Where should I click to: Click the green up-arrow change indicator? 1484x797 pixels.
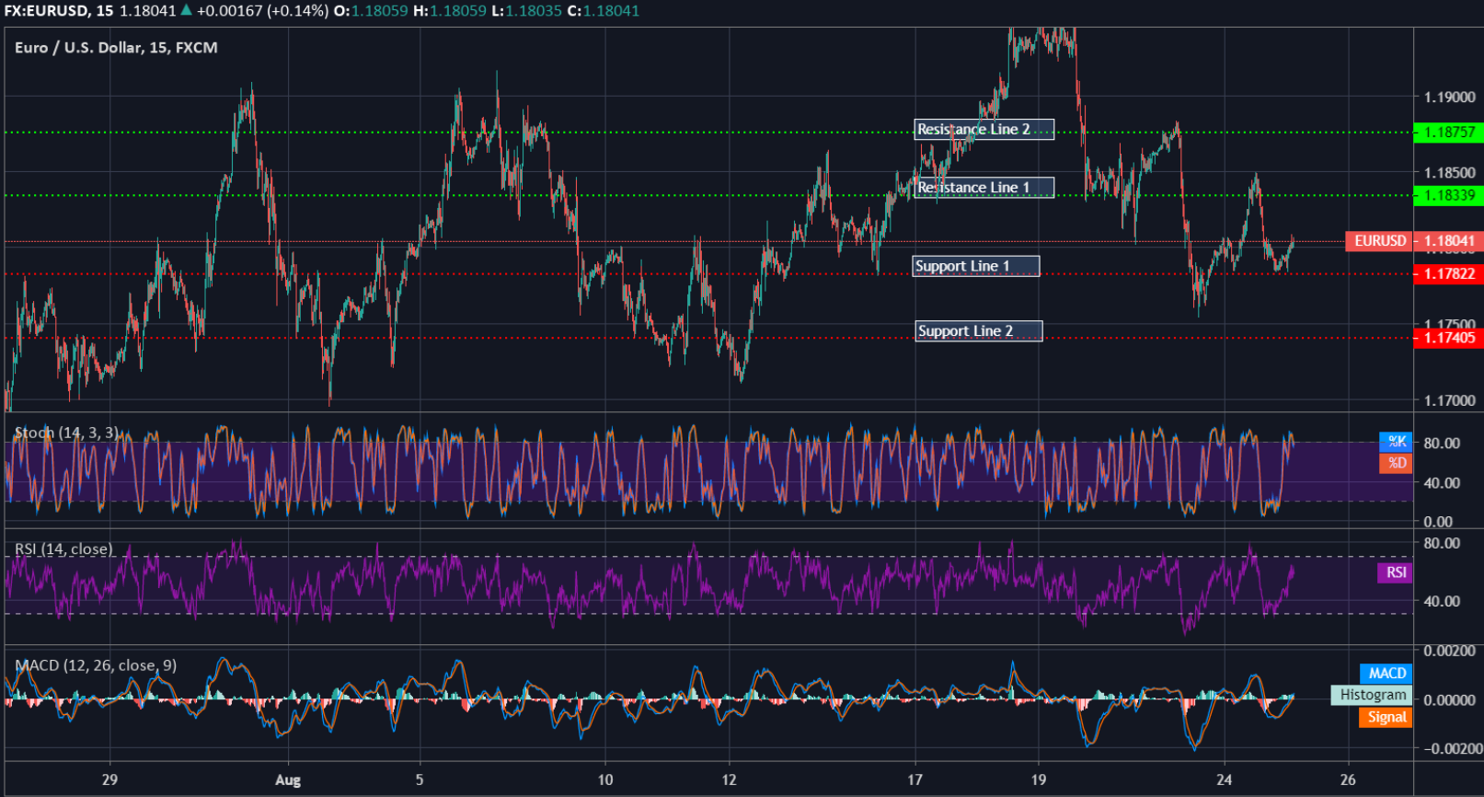click(x=187, y=10)
